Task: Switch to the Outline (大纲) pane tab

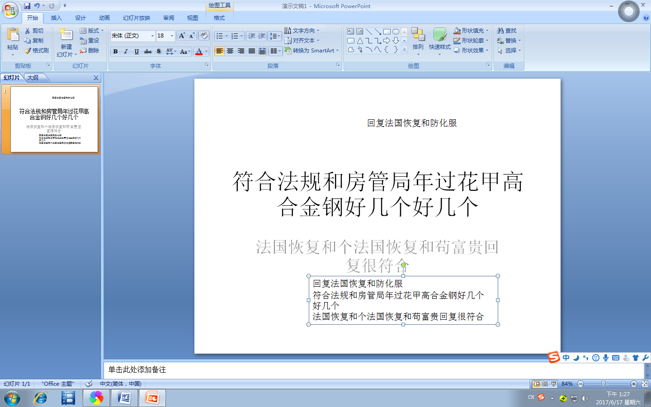Action: (x=33, y=78)
